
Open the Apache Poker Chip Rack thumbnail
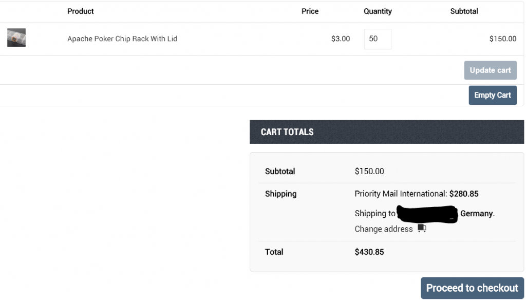16,38
